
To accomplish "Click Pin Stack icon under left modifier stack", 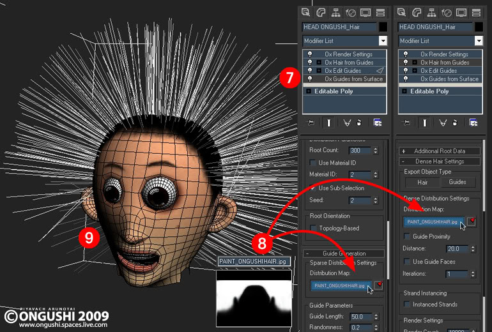I will [311, 123].
